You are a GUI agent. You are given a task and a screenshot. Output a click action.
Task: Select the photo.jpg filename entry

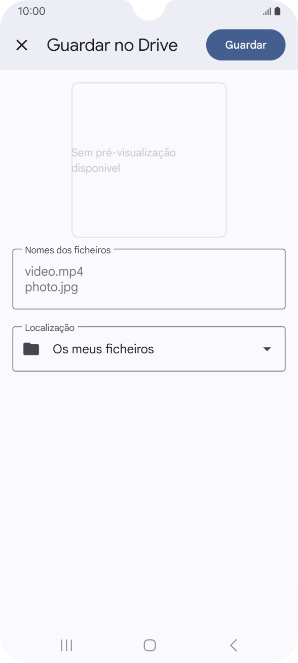pyautogui.click(x=51, y=287)
